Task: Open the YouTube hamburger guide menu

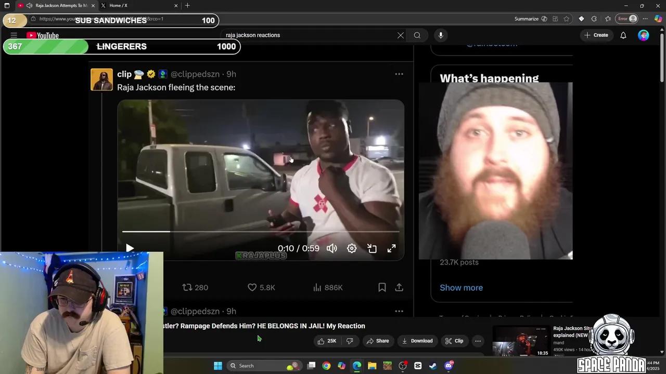Action: (14, 35)
